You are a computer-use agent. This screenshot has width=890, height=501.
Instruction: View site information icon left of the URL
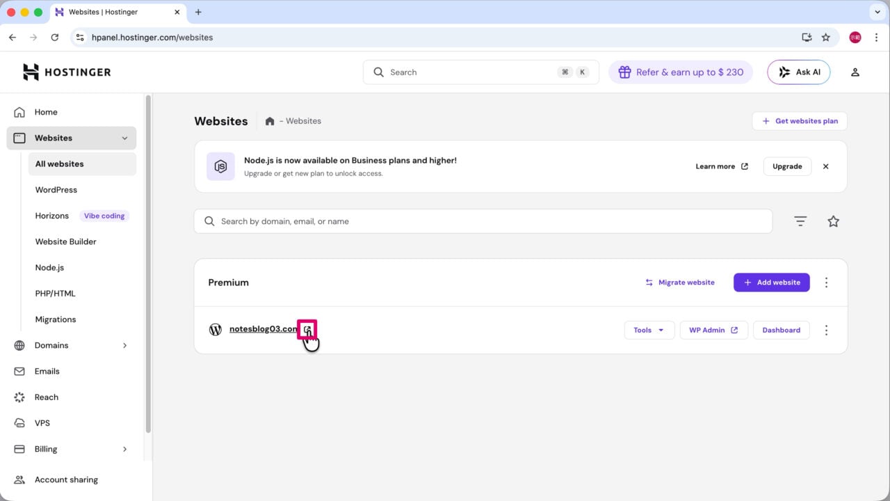pos(80,38)
